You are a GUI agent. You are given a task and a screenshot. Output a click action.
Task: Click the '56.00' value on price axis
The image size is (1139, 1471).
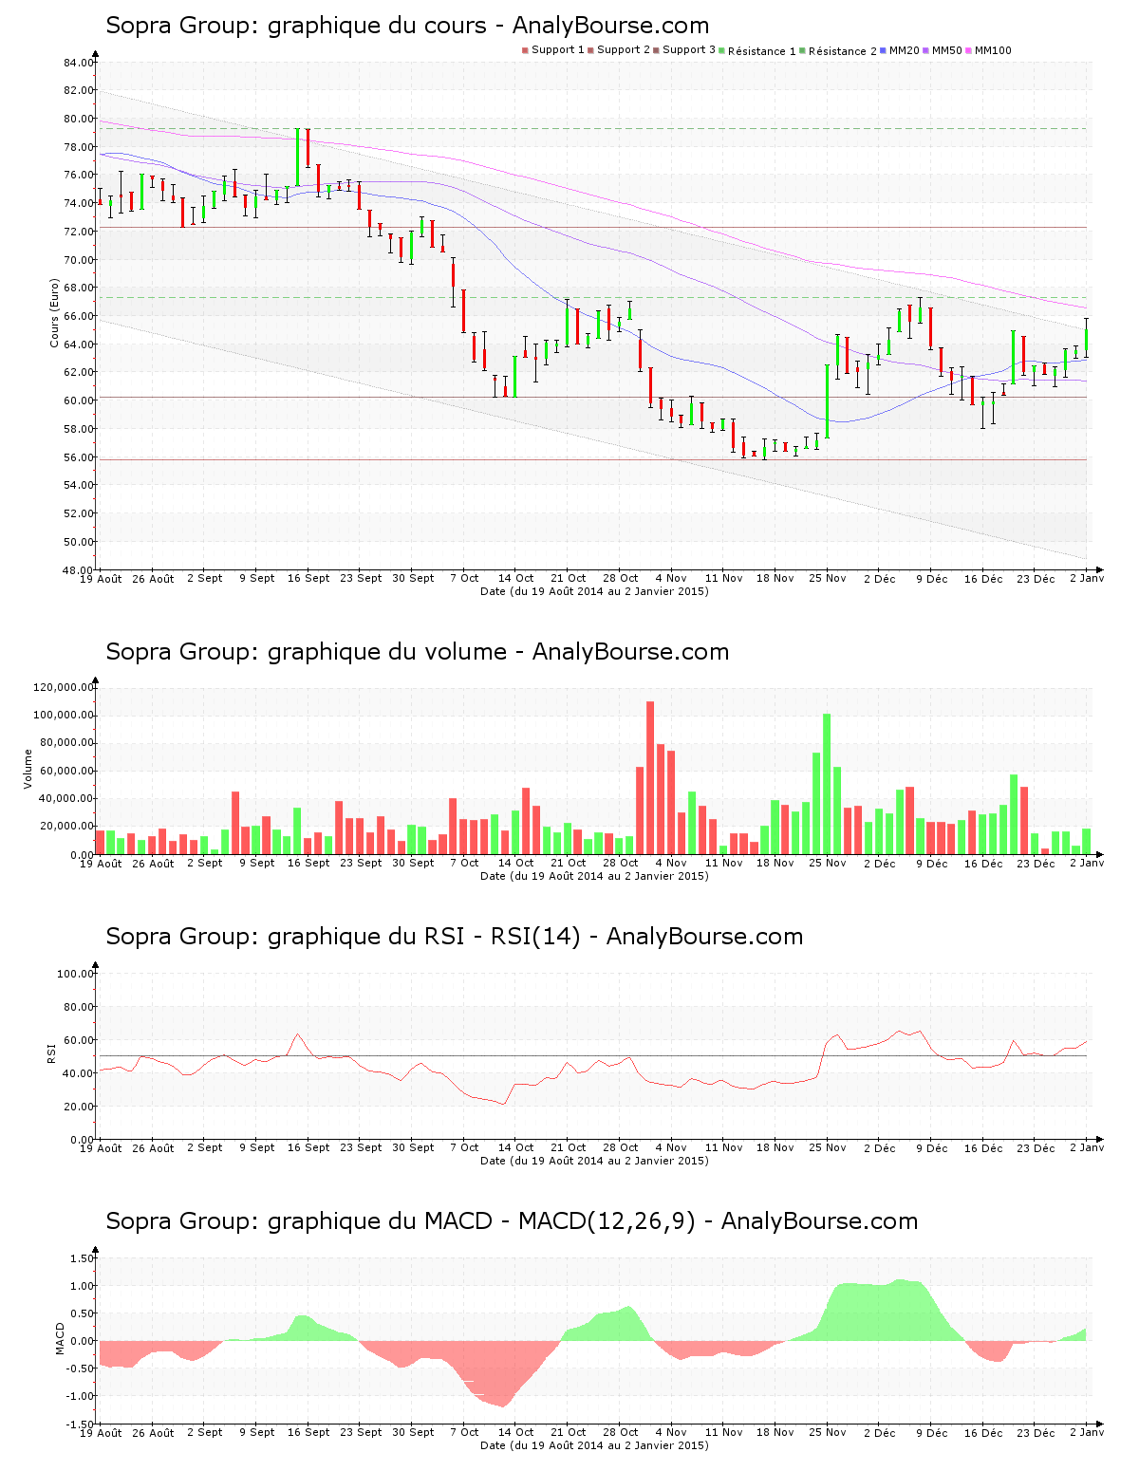[x=79, y=457]
